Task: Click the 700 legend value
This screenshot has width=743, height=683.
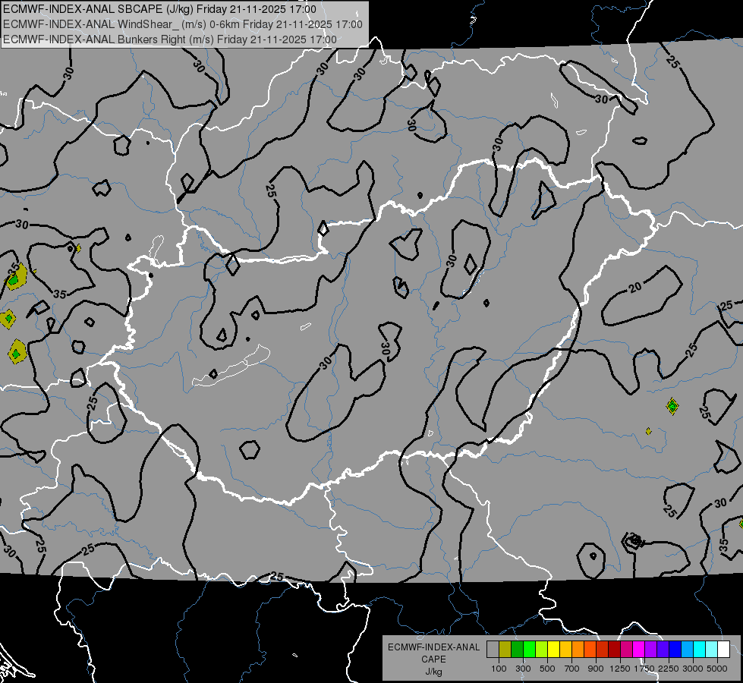Action: (572, 669)
